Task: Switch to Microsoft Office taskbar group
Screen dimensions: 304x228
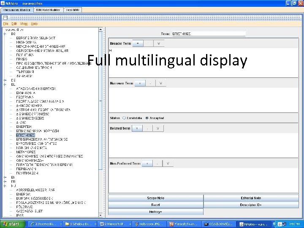Action: [115, 224]
